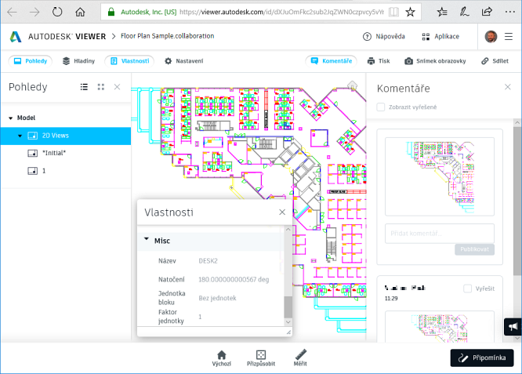
Task: Click the Floor Plan Sample.collaboration breadcrumb
Action: [167, 36]
